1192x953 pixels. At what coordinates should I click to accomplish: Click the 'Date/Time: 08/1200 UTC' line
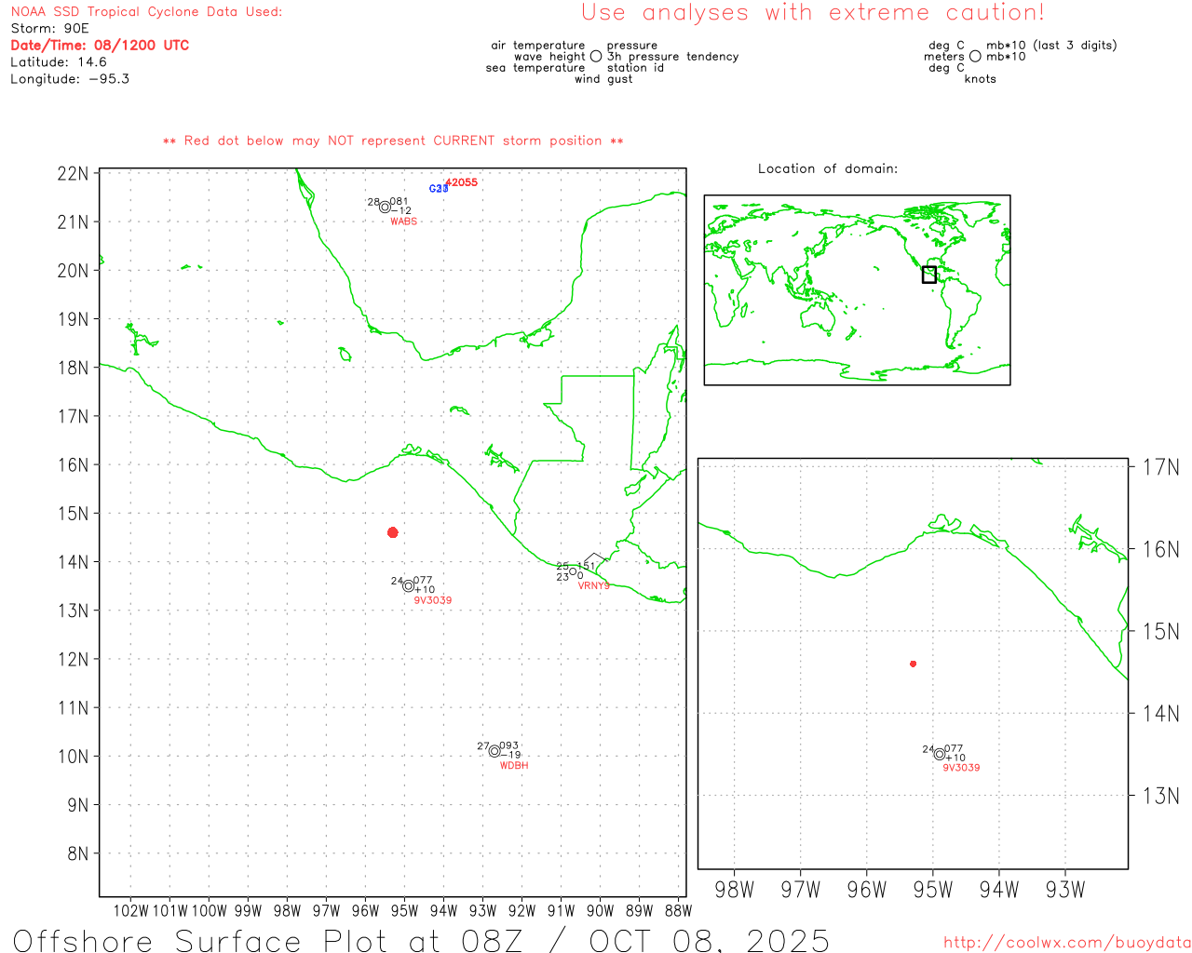click(100, 46)
